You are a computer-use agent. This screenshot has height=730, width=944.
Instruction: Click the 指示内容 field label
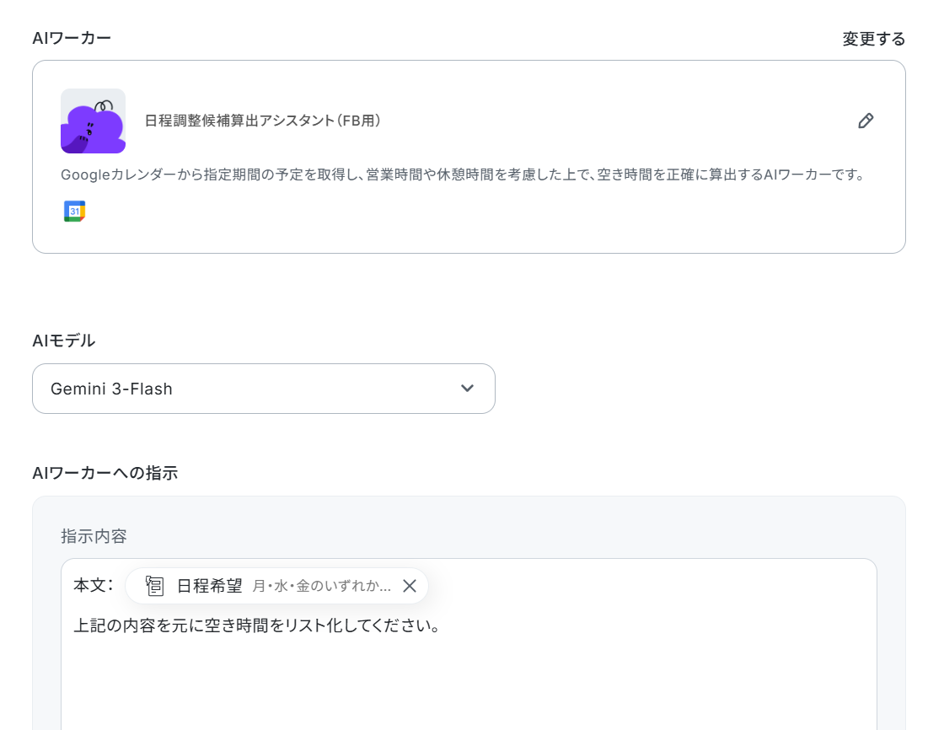pos(94,536)
